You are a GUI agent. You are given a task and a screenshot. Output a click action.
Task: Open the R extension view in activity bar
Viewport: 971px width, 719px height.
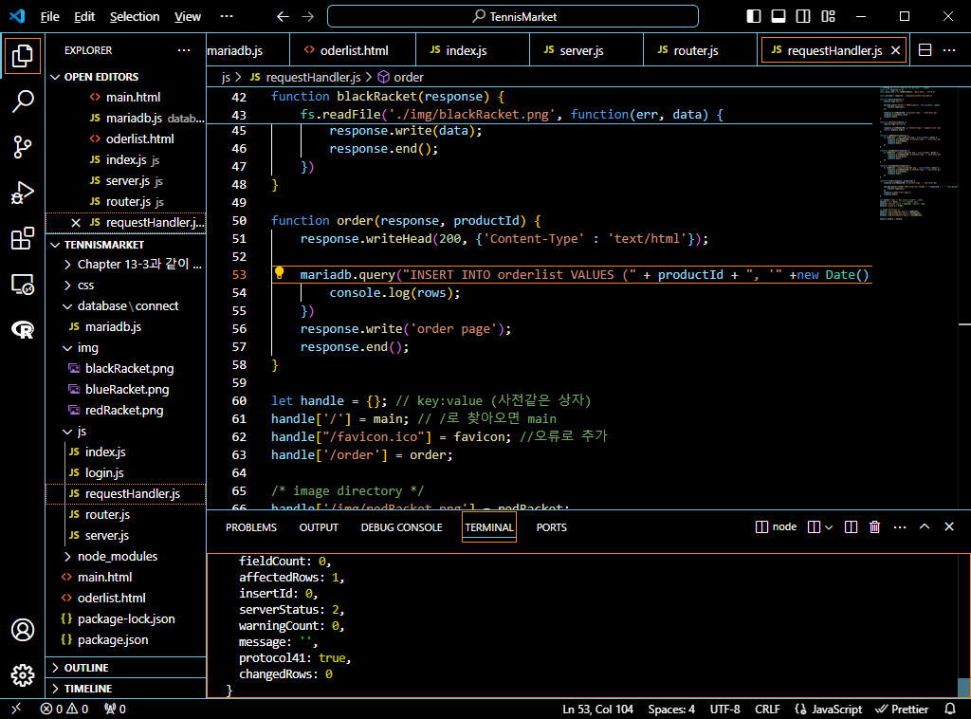(23, 329)
